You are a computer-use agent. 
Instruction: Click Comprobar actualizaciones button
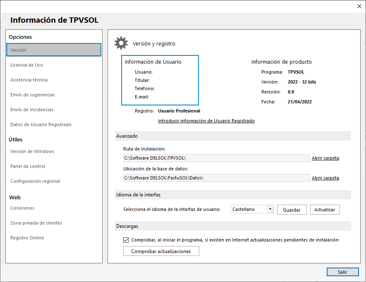tap(161, 251)
